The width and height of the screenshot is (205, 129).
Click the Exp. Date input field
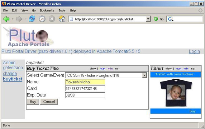(x=85, y=95)
